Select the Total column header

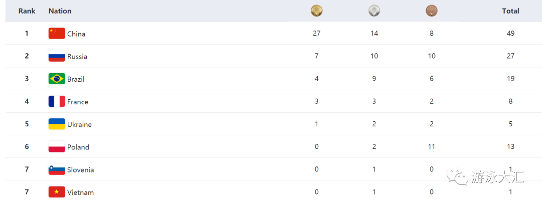click(510, 11)
